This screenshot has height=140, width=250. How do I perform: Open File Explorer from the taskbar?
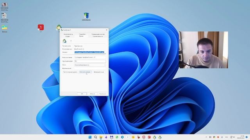tap(101, 137)
